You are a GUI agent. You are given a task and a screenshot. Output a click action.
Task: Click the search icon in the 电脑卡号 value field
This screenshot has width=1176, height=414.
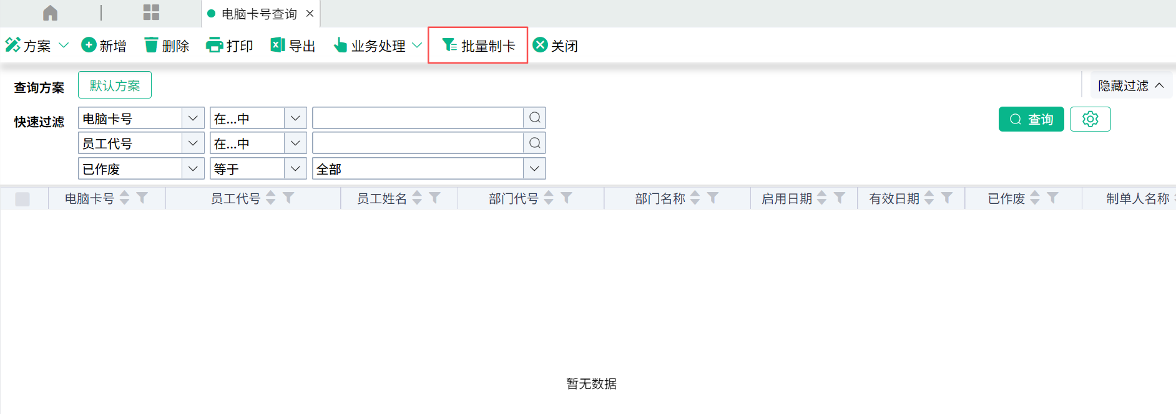coord(535,118)
